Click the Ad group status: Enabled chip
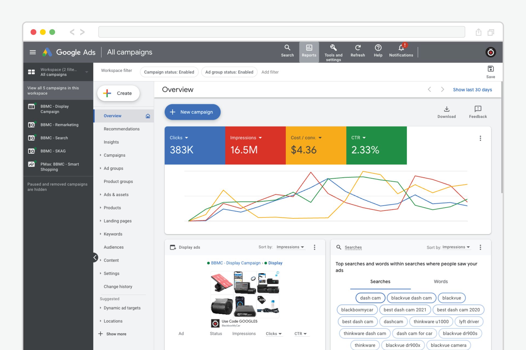 click(x=229, y=72)
